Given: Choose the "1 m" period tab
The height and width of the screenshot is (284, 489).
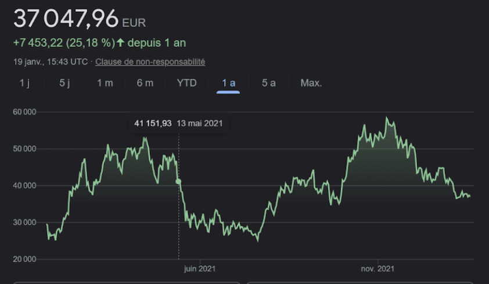Looking at the screenshot, I should pyautogui.click(x=105, y=83).
